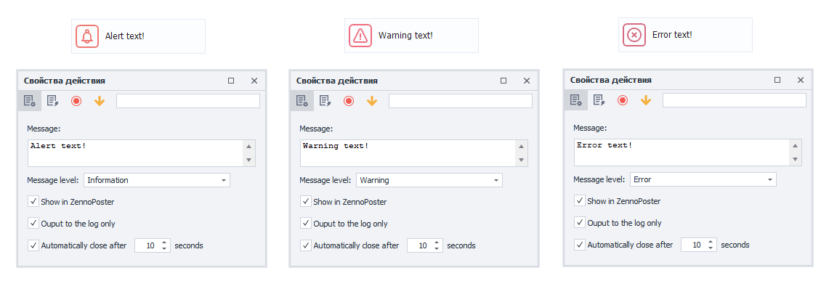Increase seconds spinner in the Alert panel
Screen dimensions: 829x289
164,243
